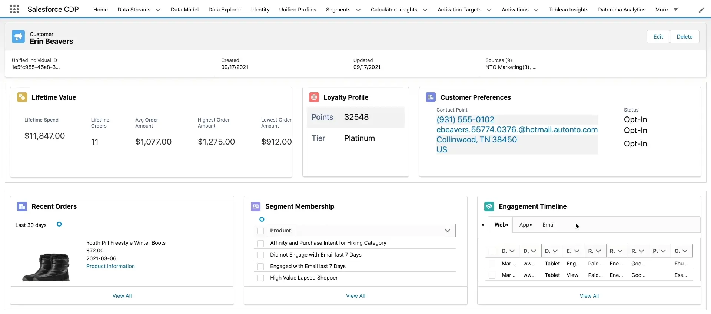Image resolution: width=711 pixels, height=314 pixels.
Task: Click the ebeavers hotmail email address
Action: click(517, 130)
